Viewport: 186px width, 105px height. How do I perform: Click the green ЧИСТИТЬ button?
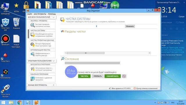[x=84, y=76]
